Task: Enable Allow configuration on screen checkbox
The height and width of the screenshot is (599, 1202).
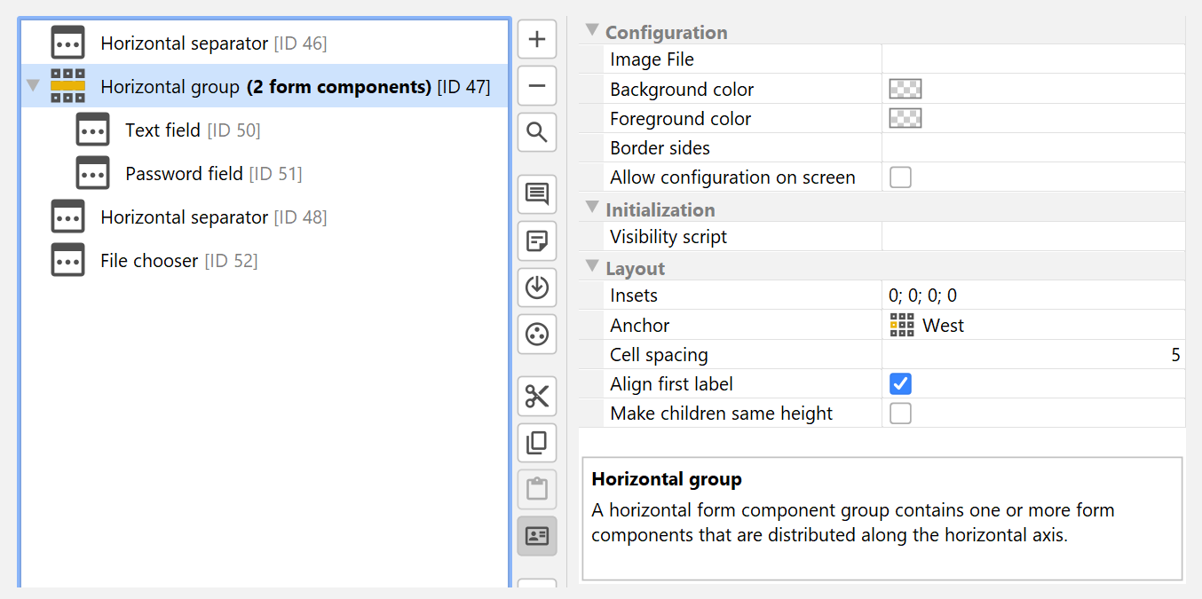Action: point(900,177)
